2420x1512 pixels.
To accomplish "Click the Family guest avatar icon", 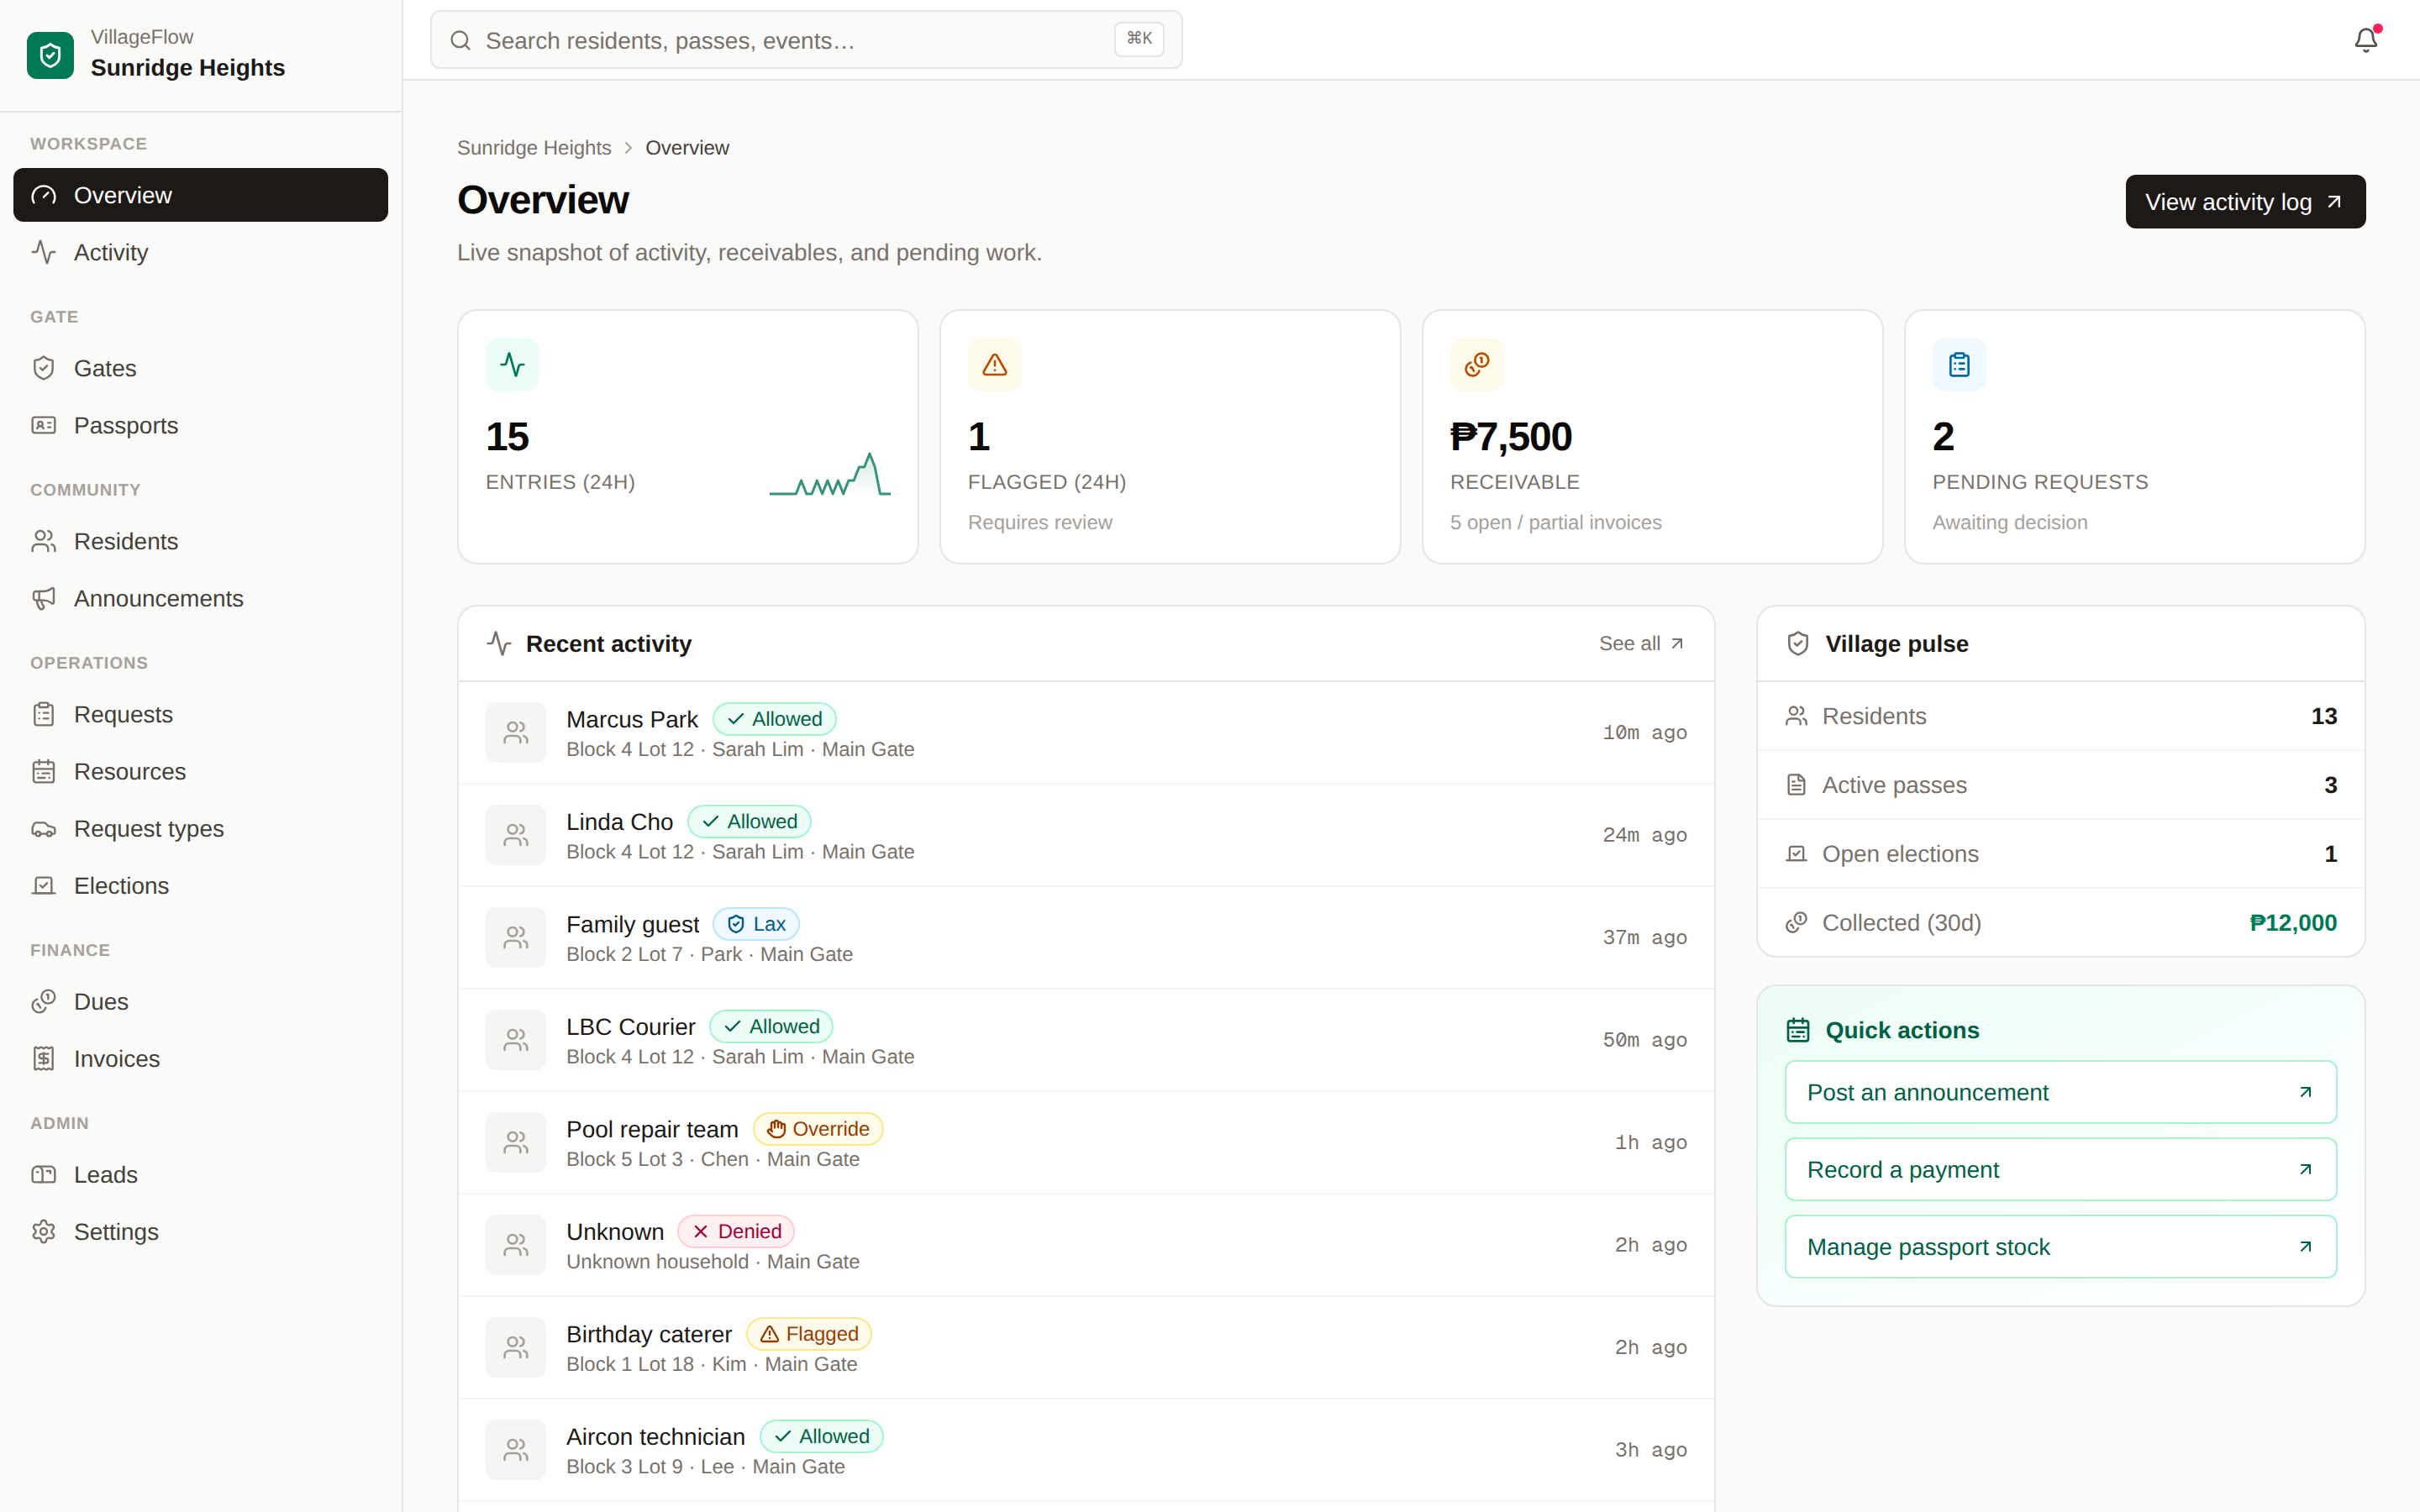I will pos(516,938).
